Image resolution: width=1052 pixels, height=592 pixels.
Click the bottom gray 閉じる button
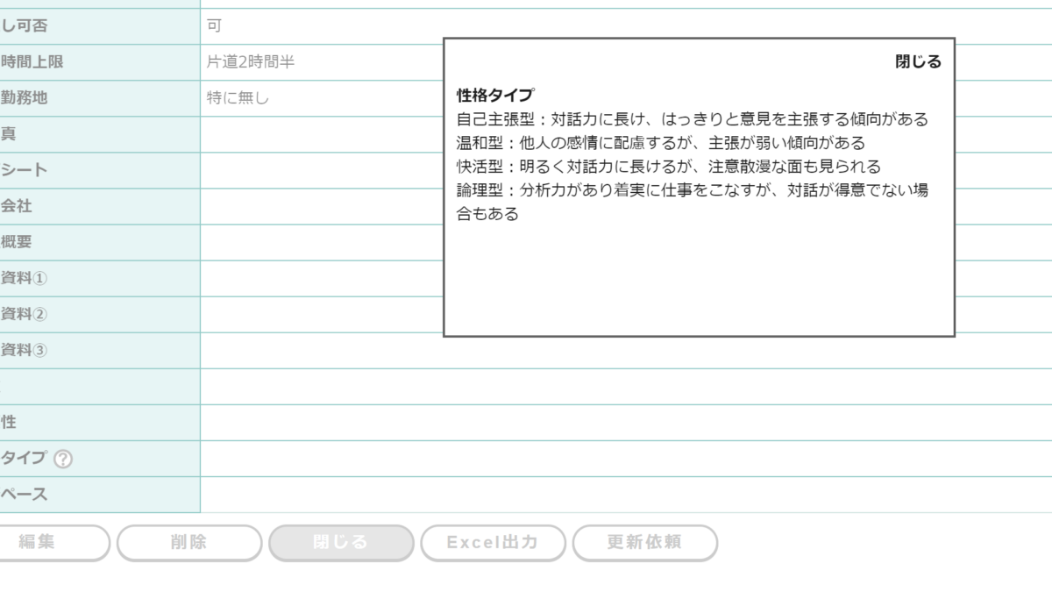341,543
